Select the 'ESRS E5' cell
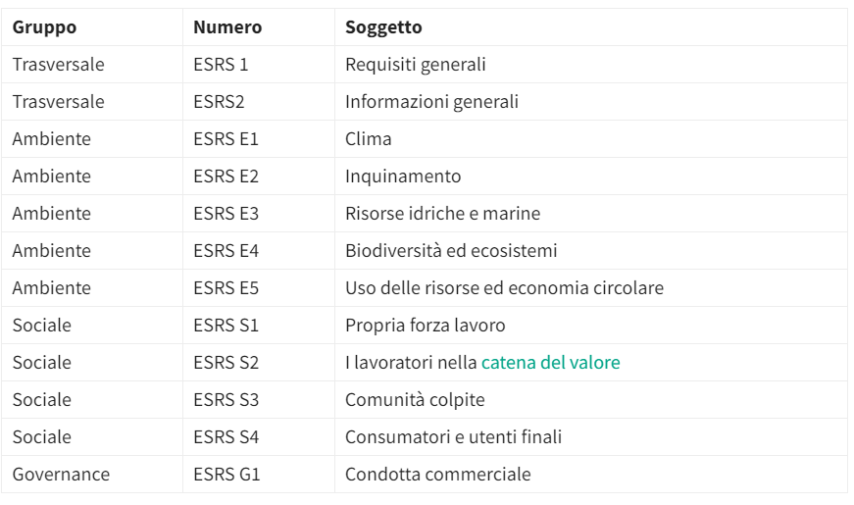 click(x=226, y=288)
